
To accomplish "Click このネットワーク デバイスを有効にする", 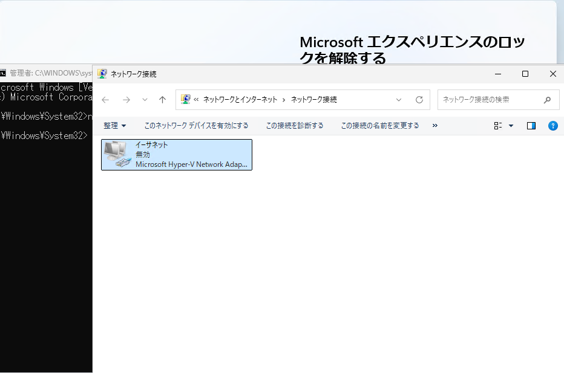I will click(196, 126).
